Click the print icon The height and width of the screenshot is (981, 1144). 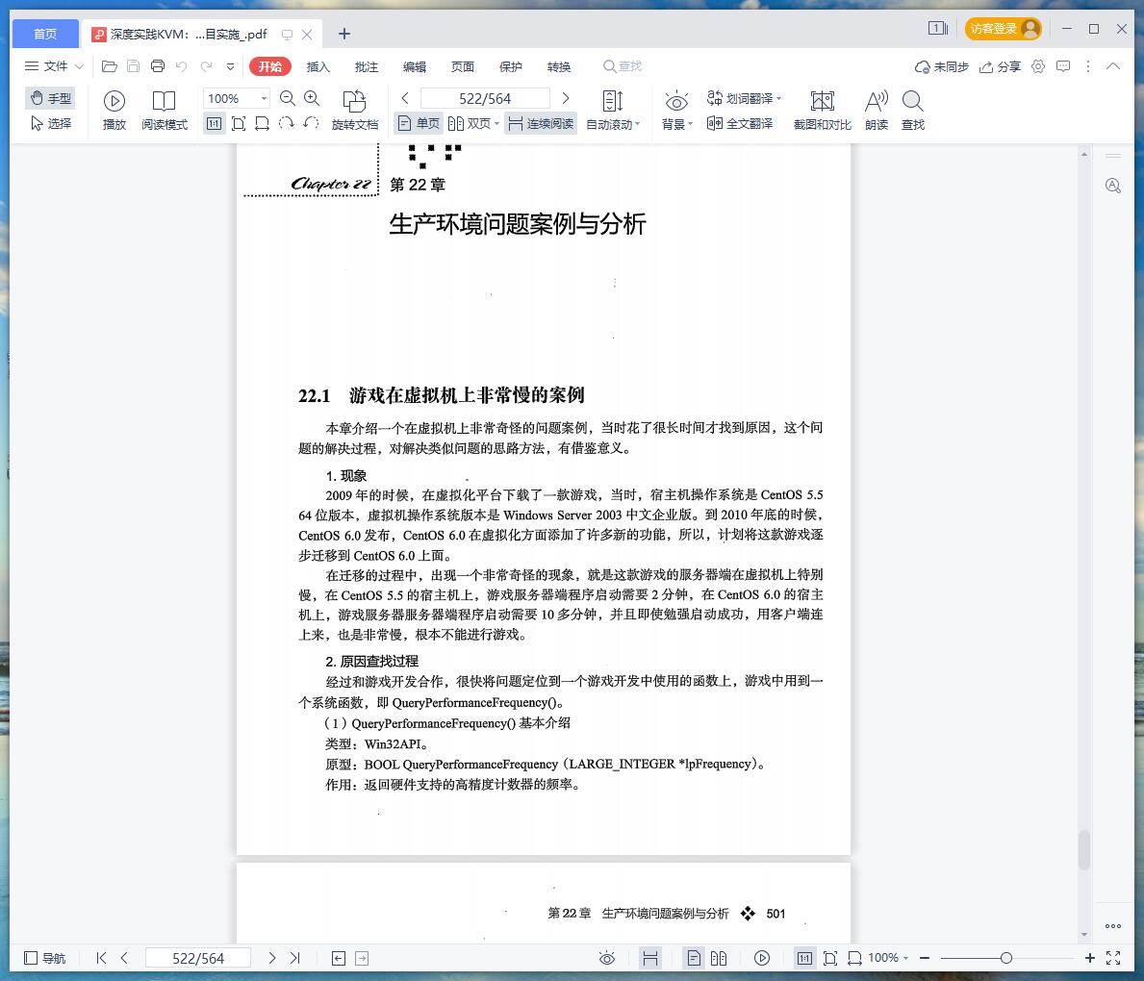click(x=158, y=66)
